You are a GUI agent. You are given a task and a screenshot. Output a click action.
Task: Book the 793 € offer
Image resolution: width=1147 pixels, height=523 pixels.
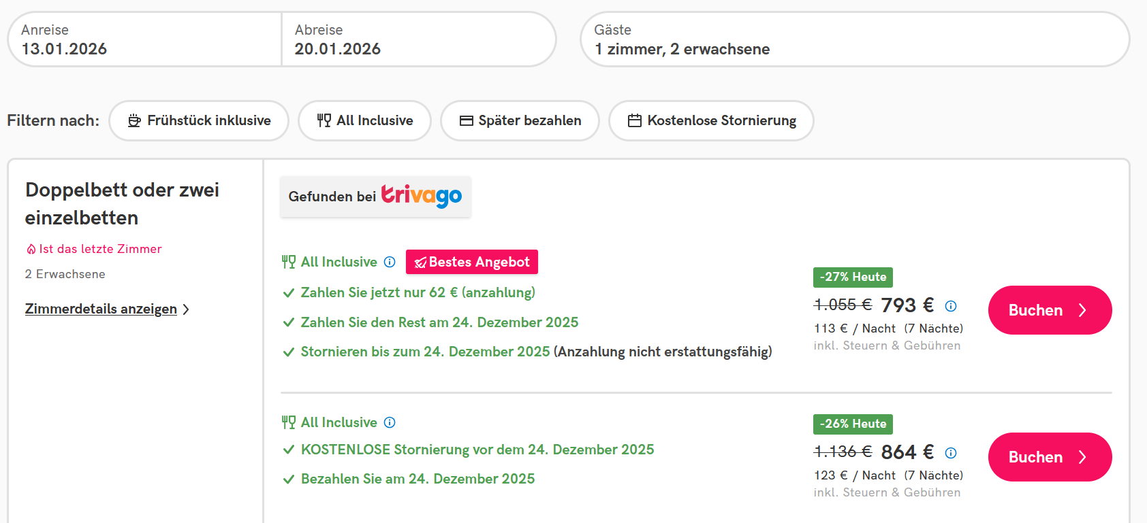[x=1050, y=310]
